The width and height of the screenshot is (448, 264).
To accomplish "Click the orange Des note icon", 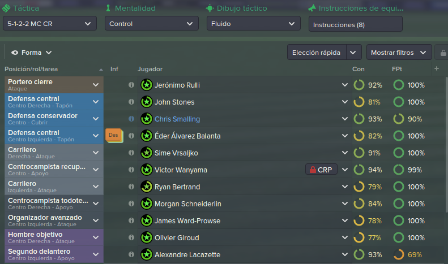I will pos(114,136).
